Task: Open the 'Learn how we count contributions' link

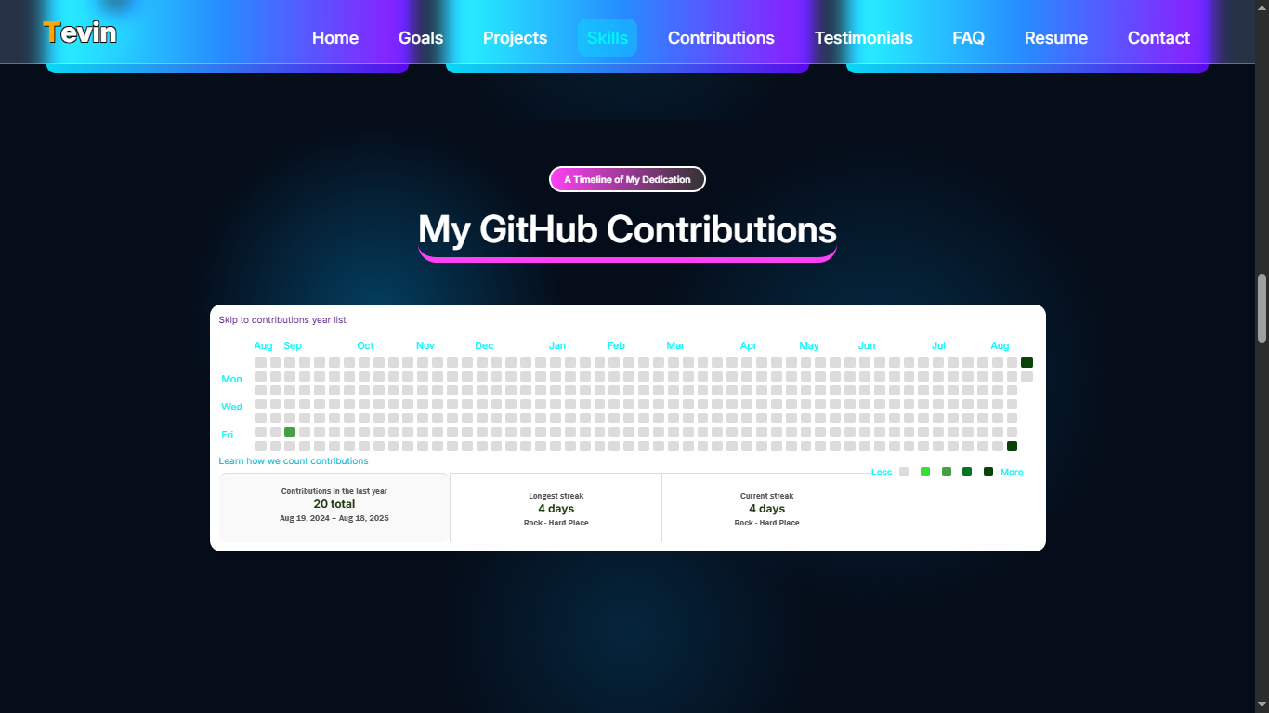Action: [294, 461]
